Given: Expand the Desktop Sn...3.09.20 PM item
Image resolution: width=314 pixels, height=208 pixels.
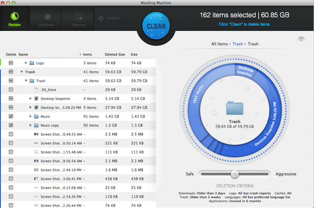Looking at the screenshot, I should click(30, 108).
